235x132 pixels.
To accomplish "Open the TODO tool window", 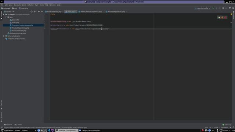I will (x=18, y=125).
